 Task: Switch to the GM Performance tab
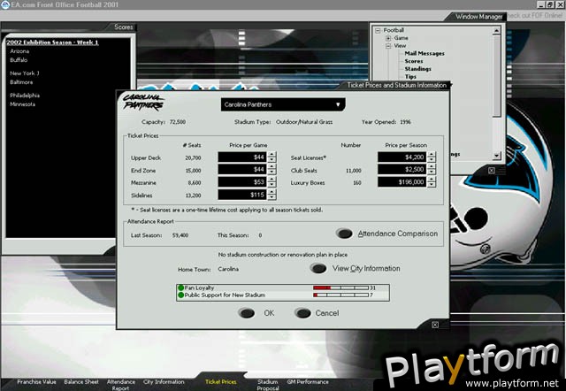tap(308, 382)
